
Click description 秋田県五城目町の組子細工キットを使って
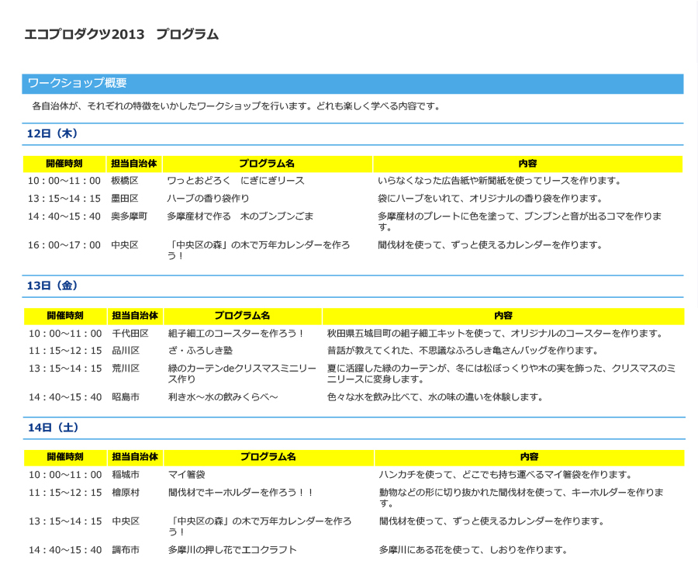(496, 334)
